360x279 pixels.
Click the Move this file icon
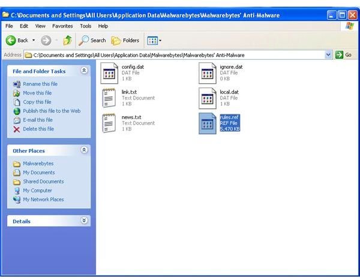[x=17, y=93]
